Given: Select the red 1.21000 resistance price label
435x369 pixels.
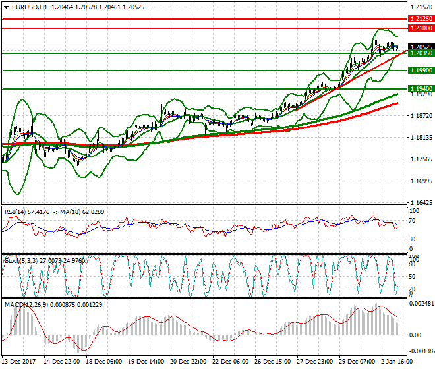Looking at the screenshot, I should 421,28.
